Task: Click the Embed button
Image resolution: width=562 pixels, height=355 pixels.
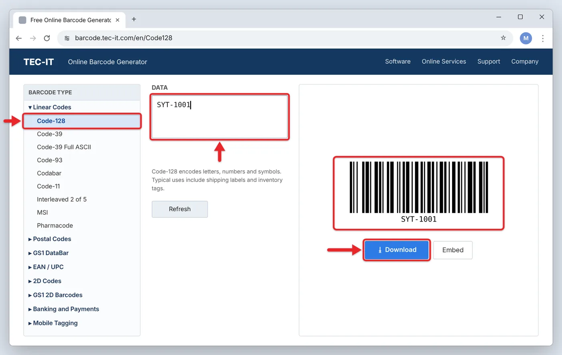Action: [x=453, y=250]
